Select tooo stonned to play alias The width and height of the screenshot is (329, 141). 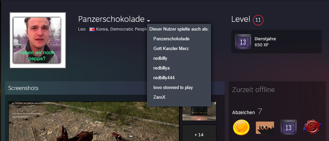pyautogui.click(x=173, y=88)
